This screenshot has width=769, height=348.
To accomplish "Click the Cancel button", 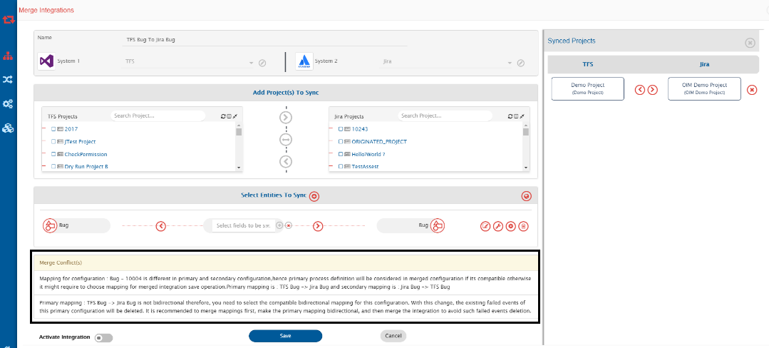I will tap(393, 336).
